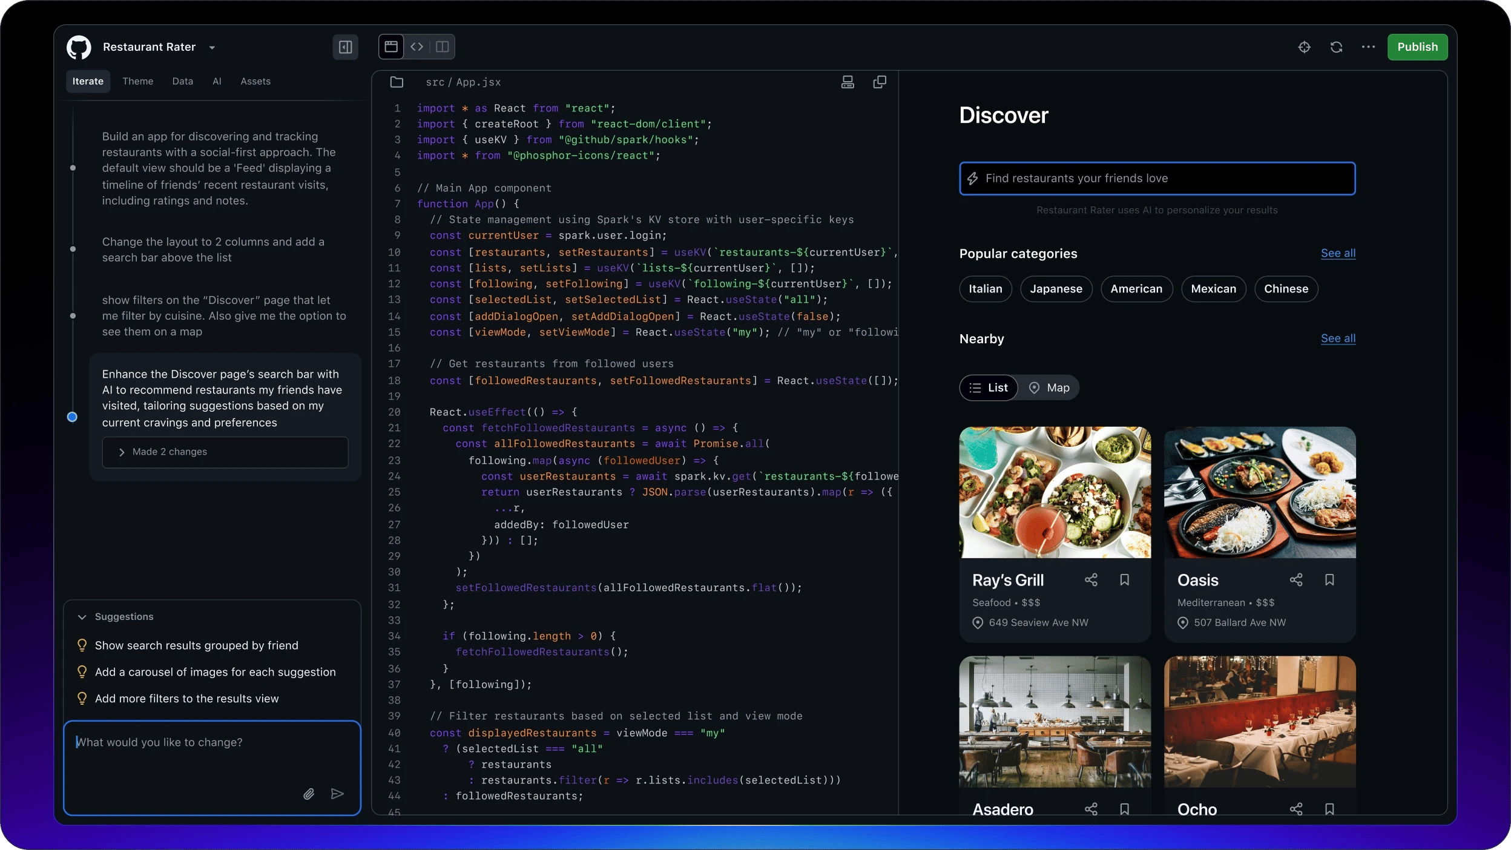The width and height of the screenshot is (1511, 850).
Task: Switch to code-only editor view
Action: 416,47
